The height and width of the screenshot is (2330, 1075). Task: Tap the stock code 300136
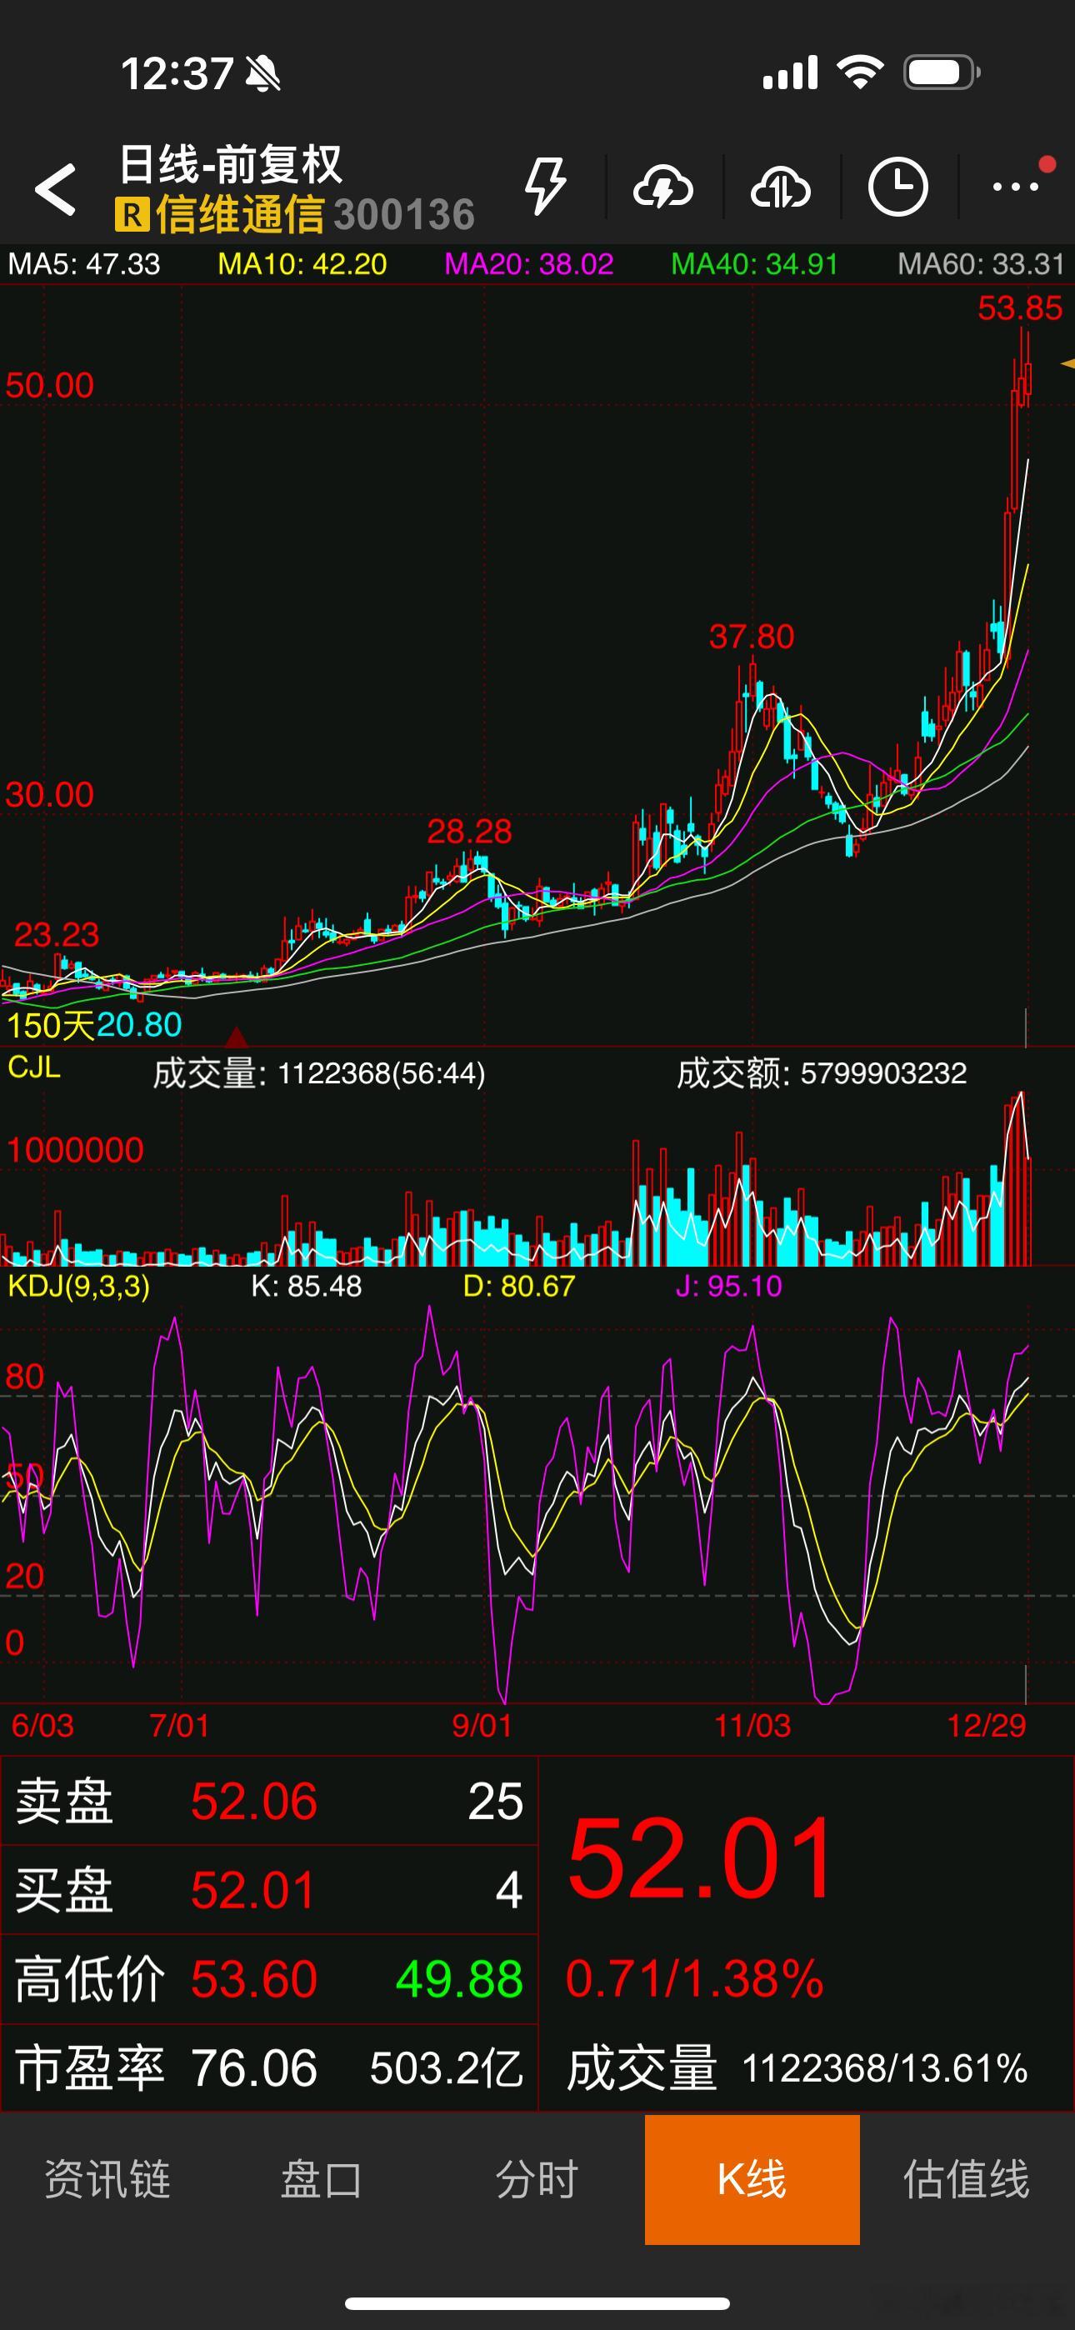[403, 215]
